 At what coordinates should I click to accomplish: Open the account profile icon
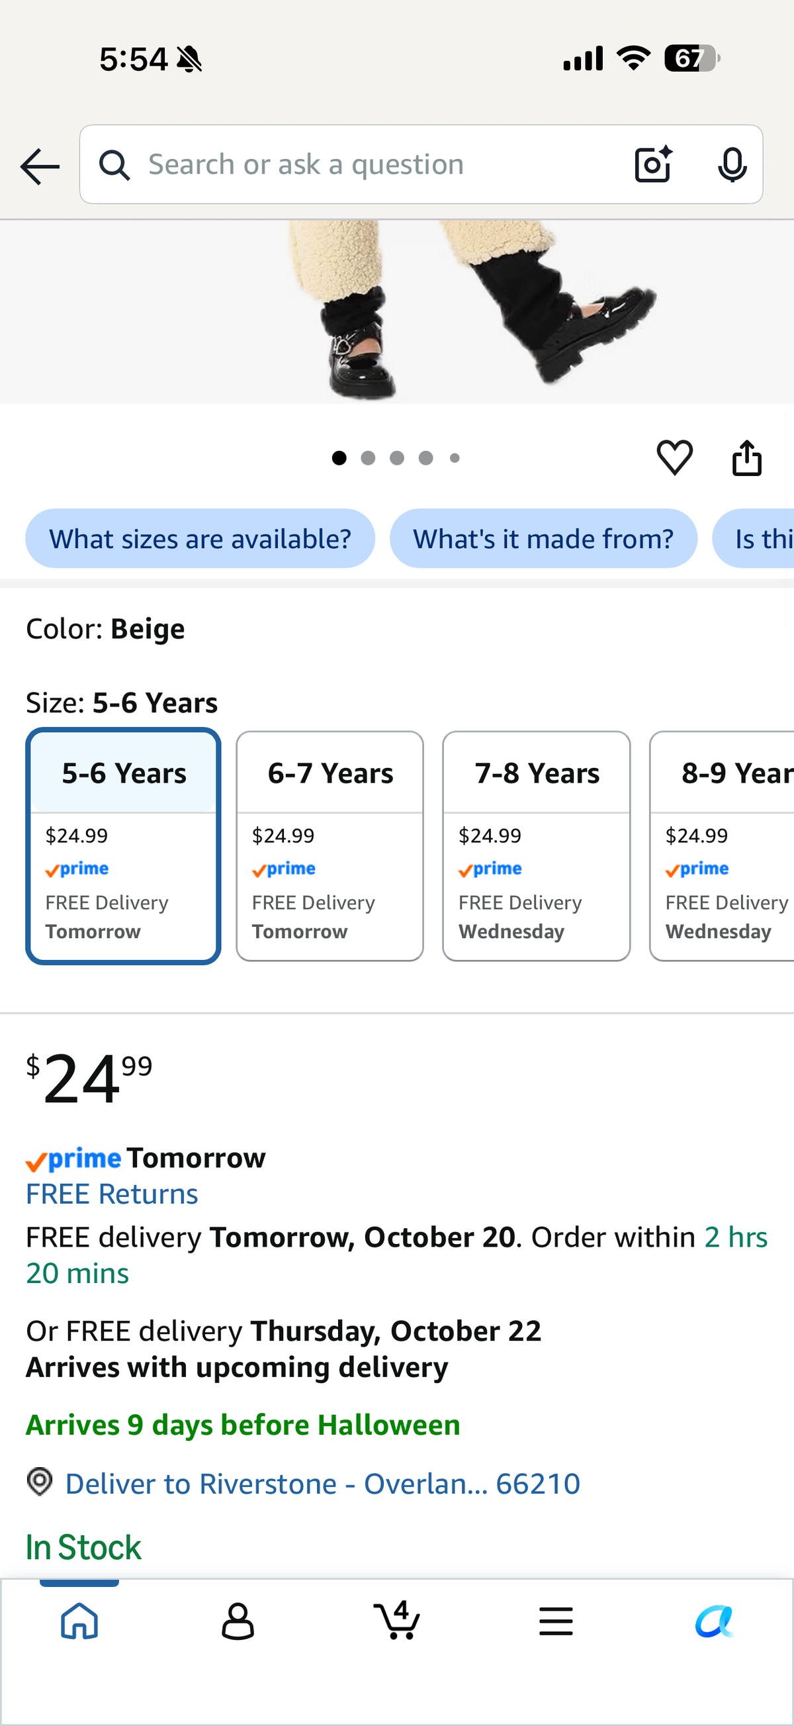pos(238,1621)
